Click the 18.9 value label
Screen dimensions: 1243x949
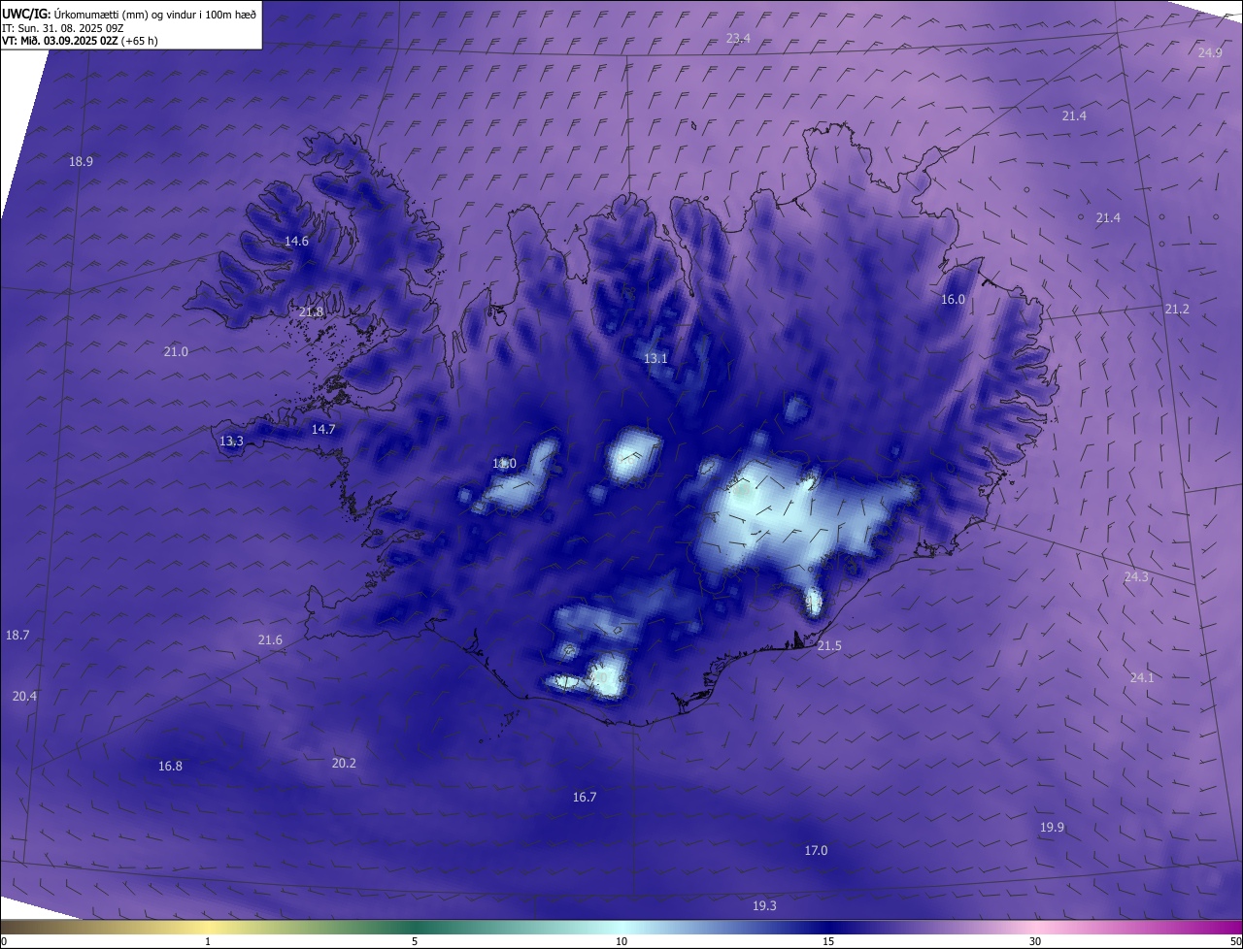pyautogui.click(x=81, y=161)
